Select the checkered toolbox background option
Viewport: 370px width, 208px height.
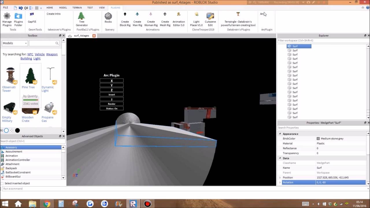pyautogui.click(x=12, y=131)
